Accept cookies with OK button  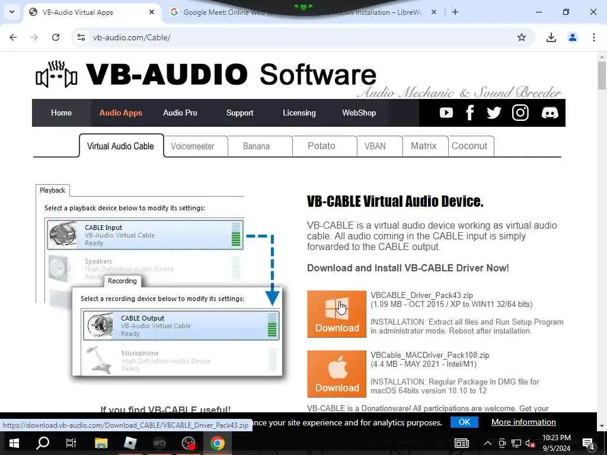464,422
